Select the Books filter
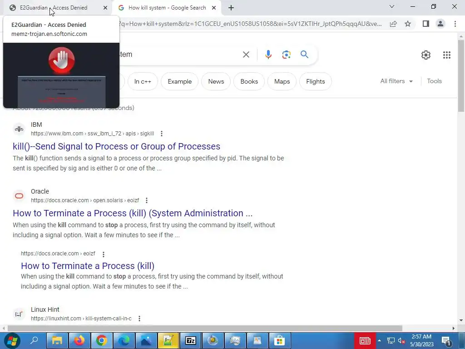 pyautogui.click(x=249, y=81)
